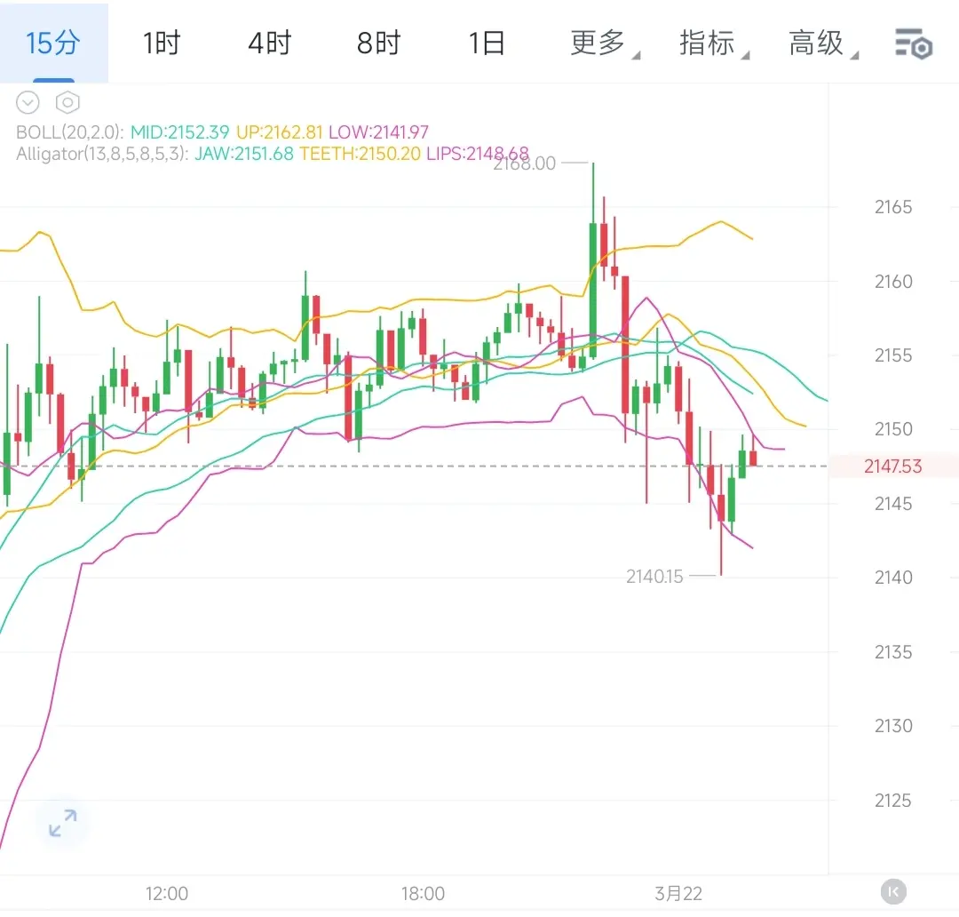Click the 2140 price axis label
This screenshot has width=959, height=917.
pos(893,578)
